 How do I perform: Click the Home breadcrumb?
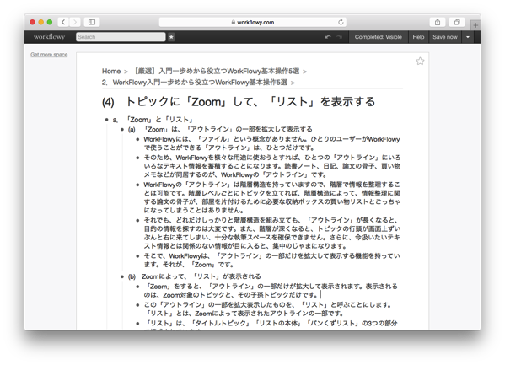click(x=111, y=71)
